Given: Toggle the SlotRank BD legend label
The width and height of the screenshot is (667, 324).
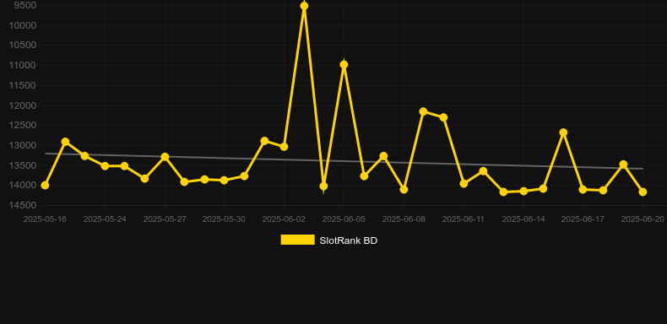Looking at the screenshot, I should (348, 240).
